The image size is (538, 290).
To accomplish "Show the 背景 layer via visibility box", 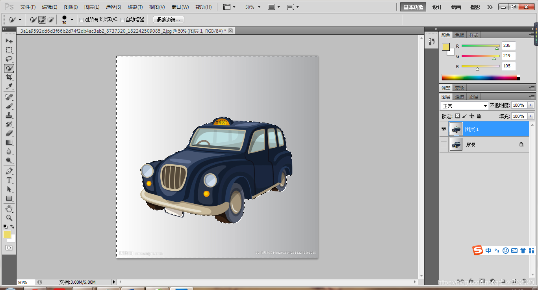I will [444, 145].
